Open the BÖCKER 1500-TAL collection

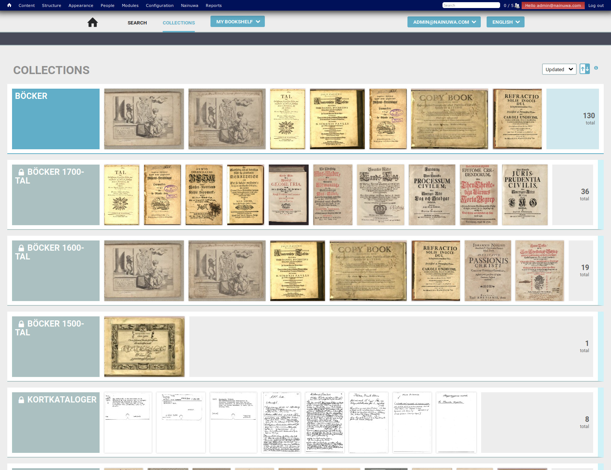pyautogui.click(x=56, y=347)
